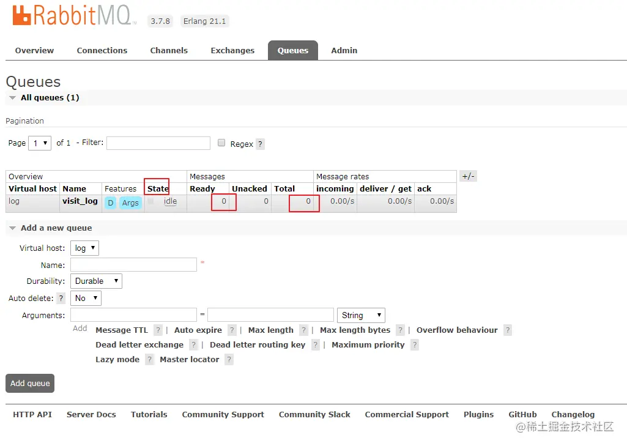The image size is (627, 446).
Task: Go to the Connections tab
Action: click(102, 50)
